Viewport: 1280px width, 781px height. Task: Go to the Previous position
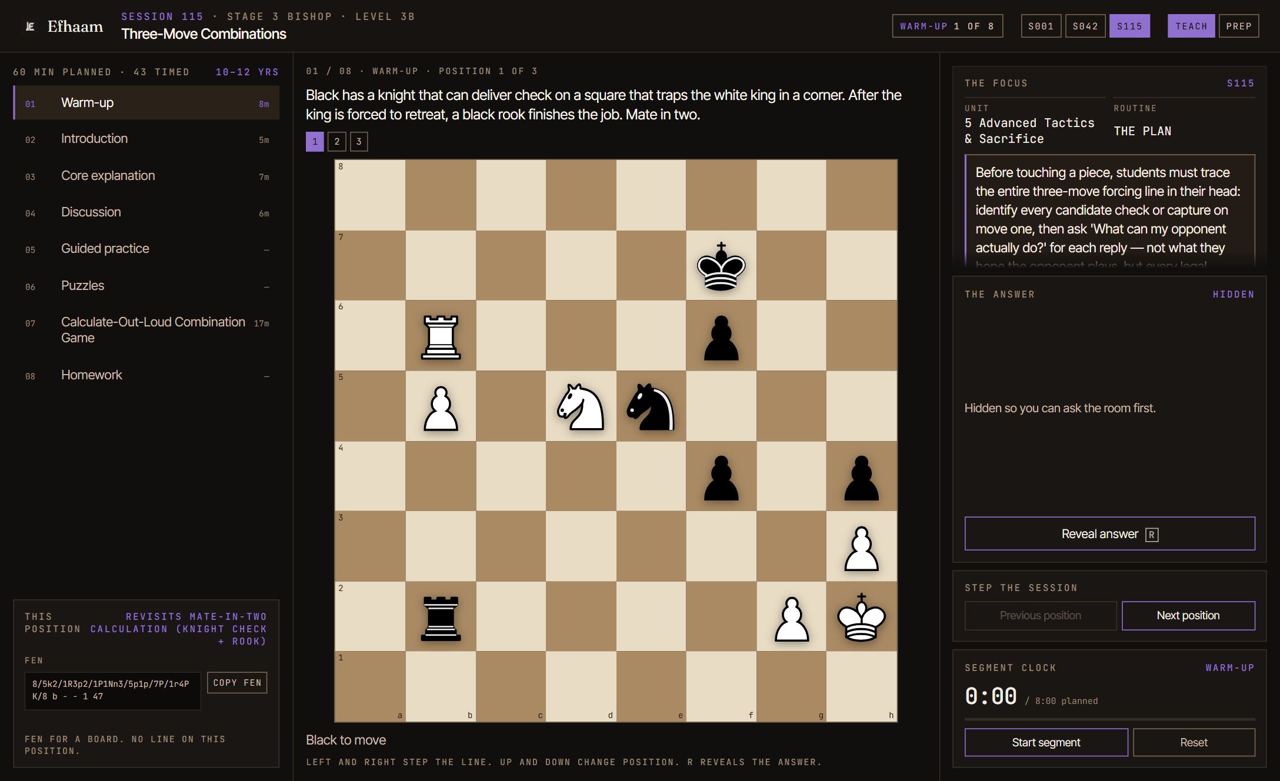pos(1040,616)
